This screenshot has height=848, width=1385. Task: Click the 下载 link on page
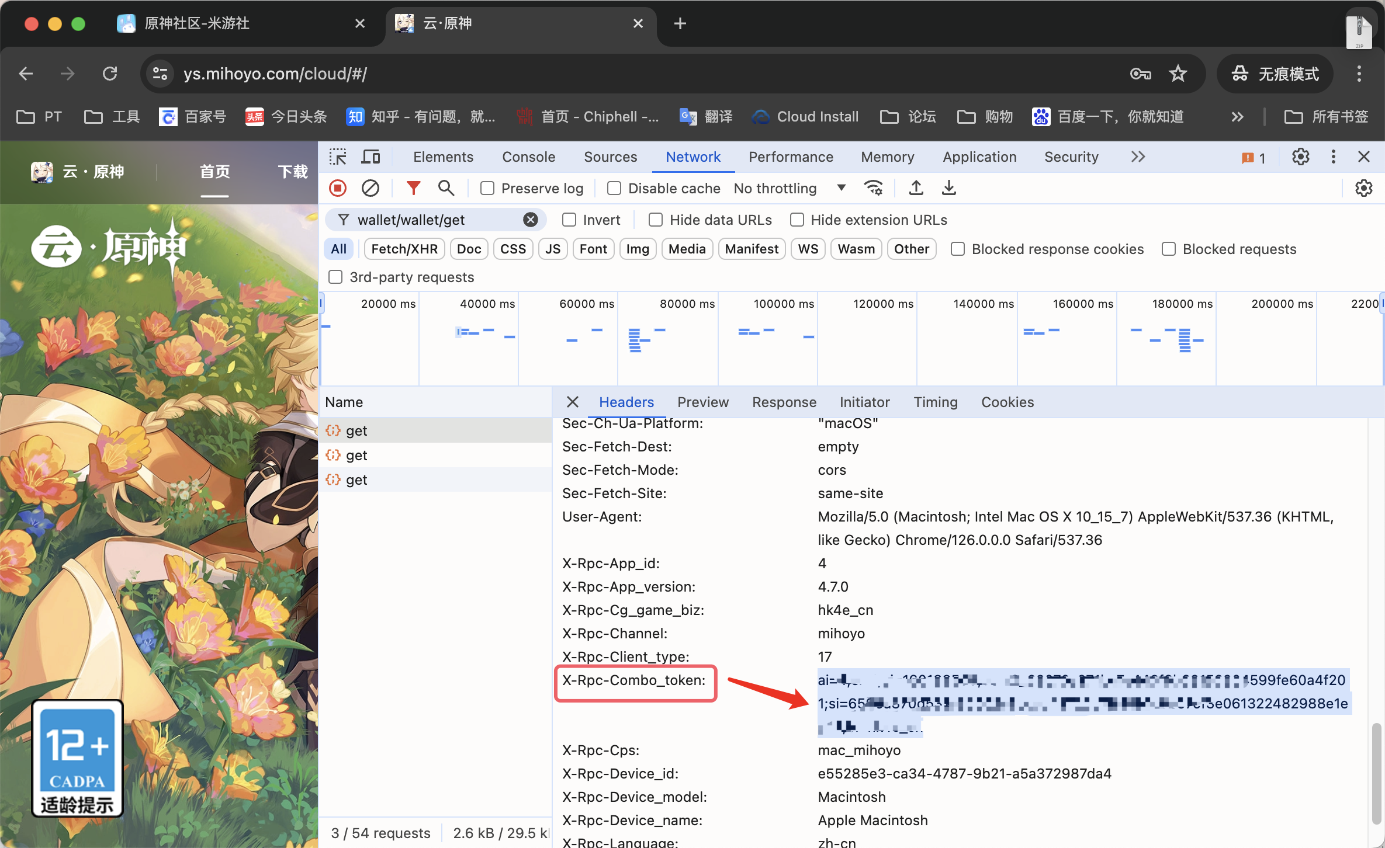[x=292, y=172]
